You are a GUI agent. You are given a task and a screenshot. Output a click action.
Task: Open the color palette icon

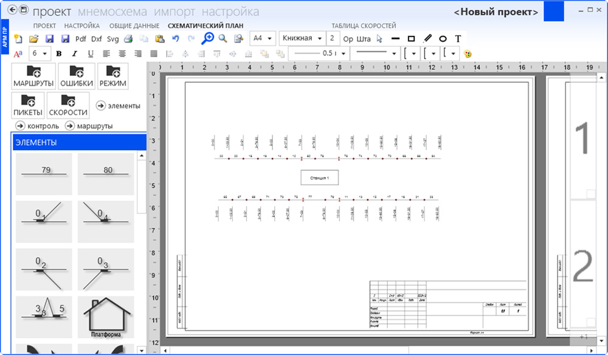[x=468, y=54]
